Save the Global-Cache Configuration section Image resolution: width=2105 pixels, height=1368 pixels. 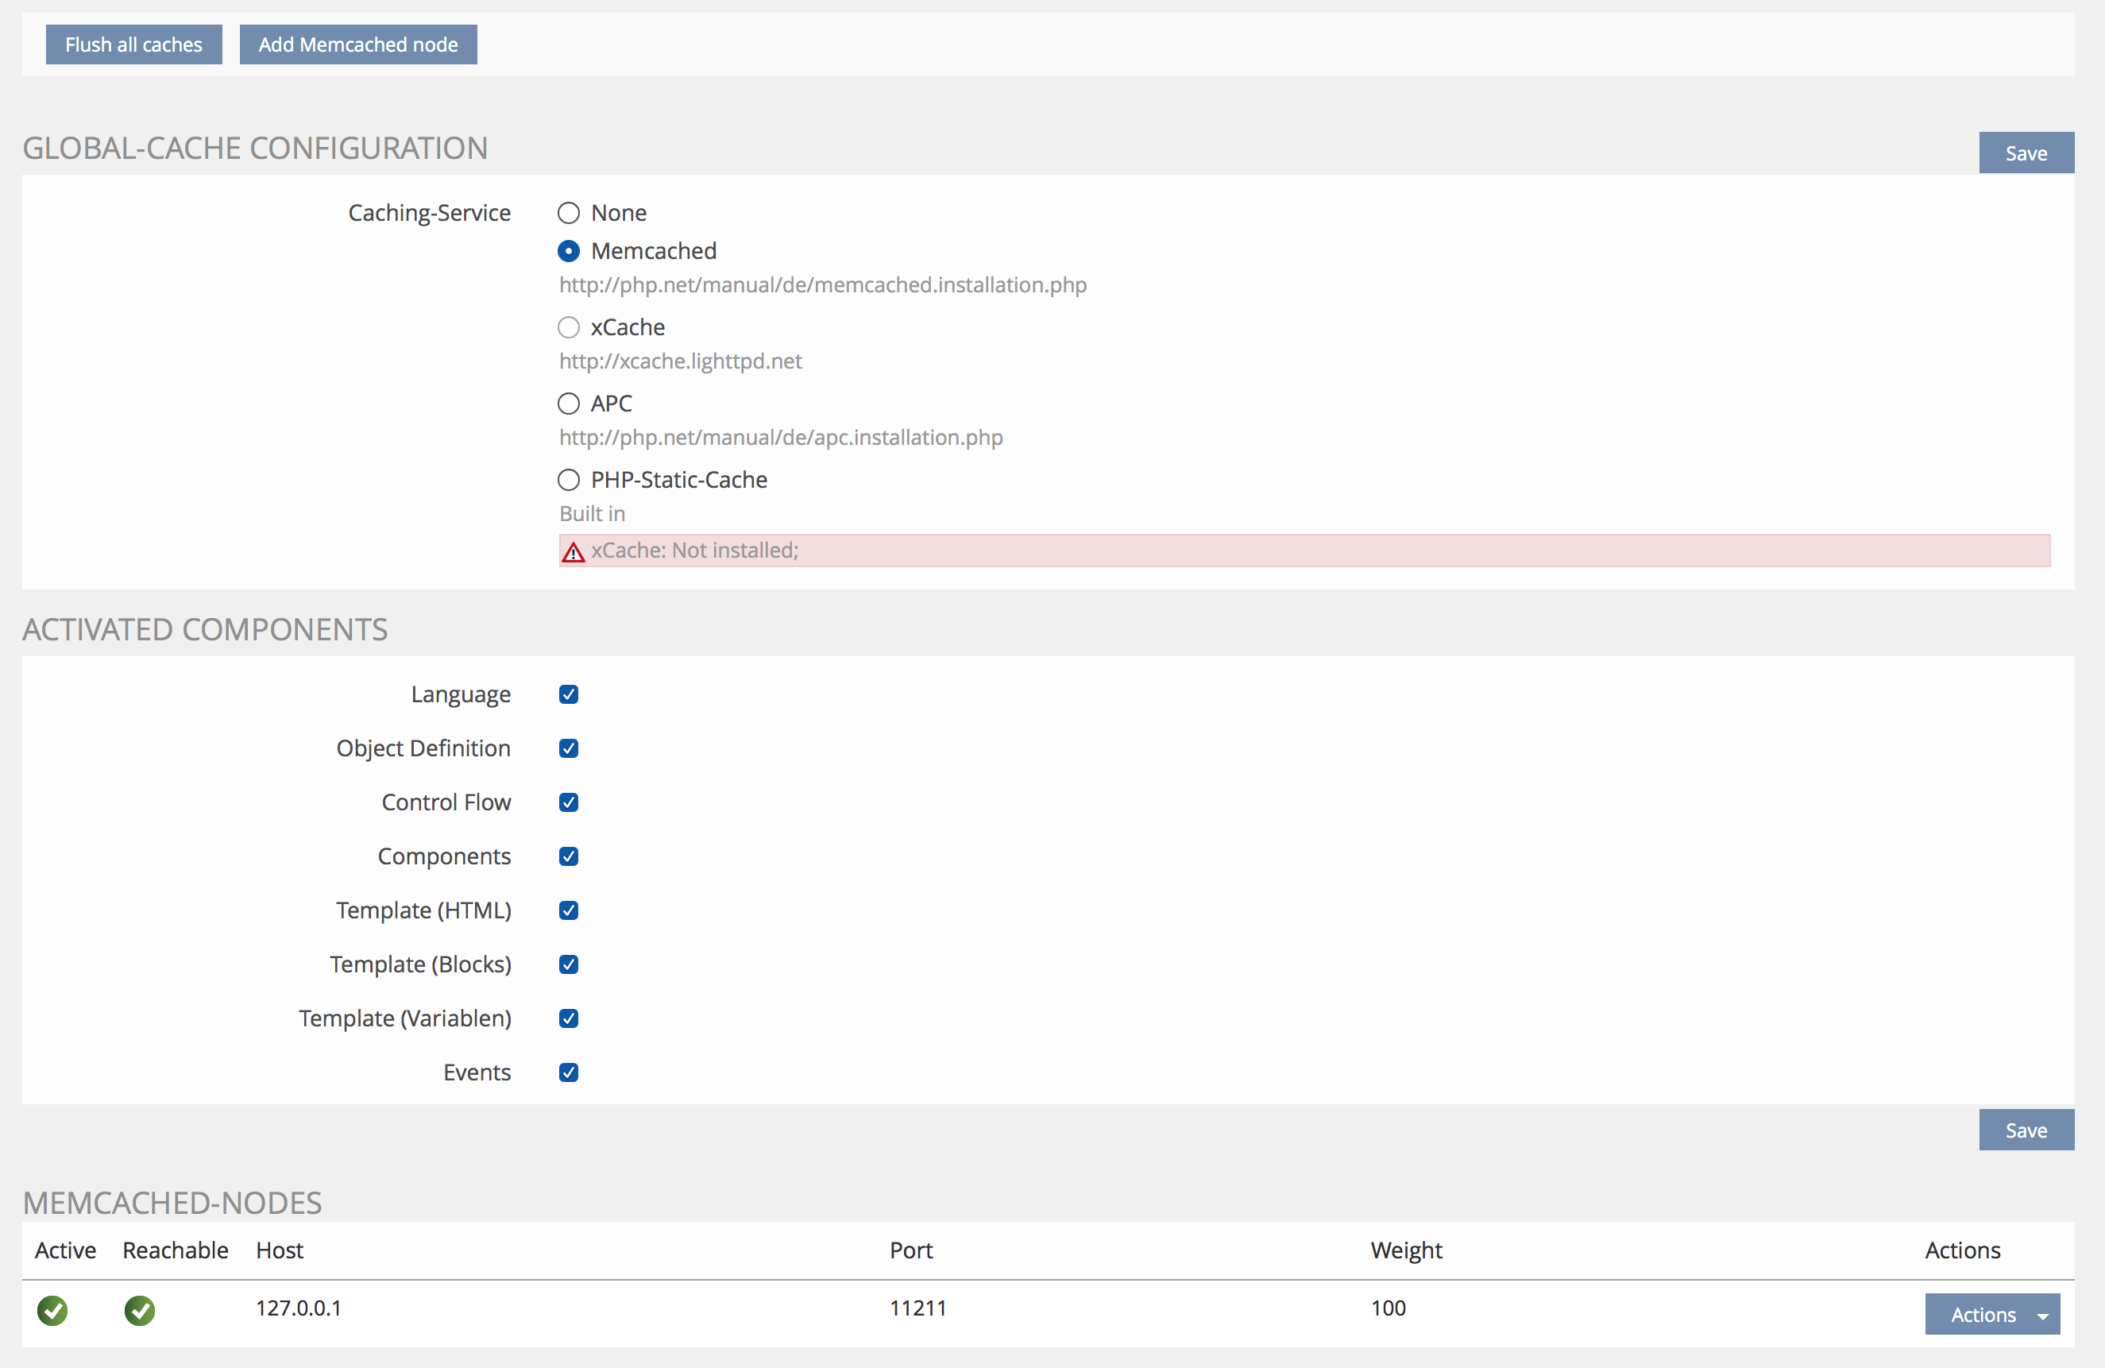2026,154
